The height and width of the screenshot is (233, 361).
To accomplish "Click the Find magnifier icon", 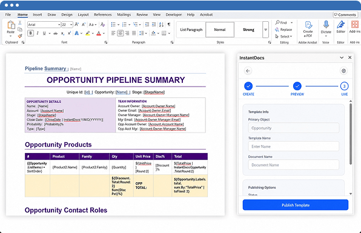I will coord(277,22).
